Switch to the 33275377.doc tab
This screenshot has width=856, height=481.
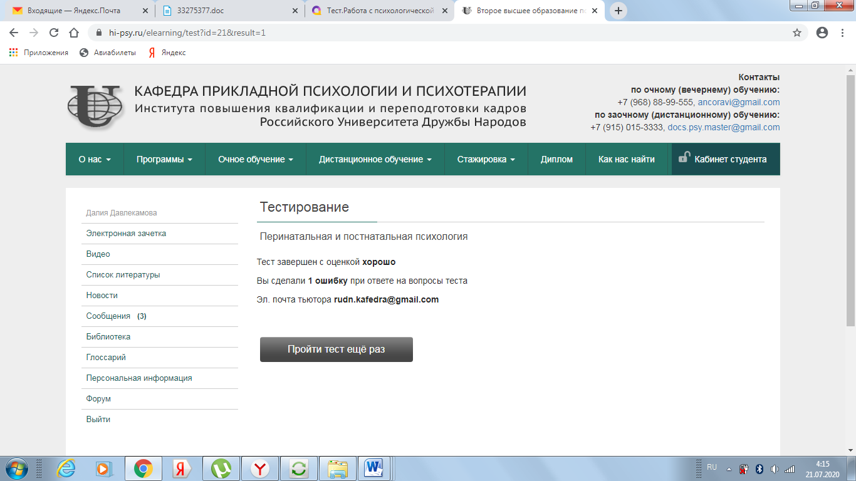[x=229, y=11]
